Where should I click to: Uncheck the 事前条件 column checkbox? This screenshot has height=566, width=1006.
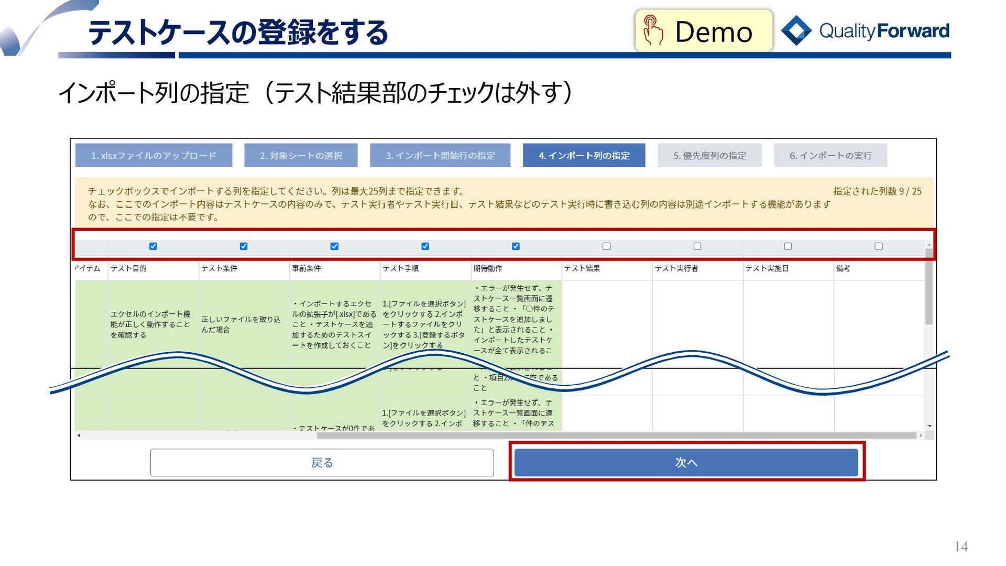(334, 246)
